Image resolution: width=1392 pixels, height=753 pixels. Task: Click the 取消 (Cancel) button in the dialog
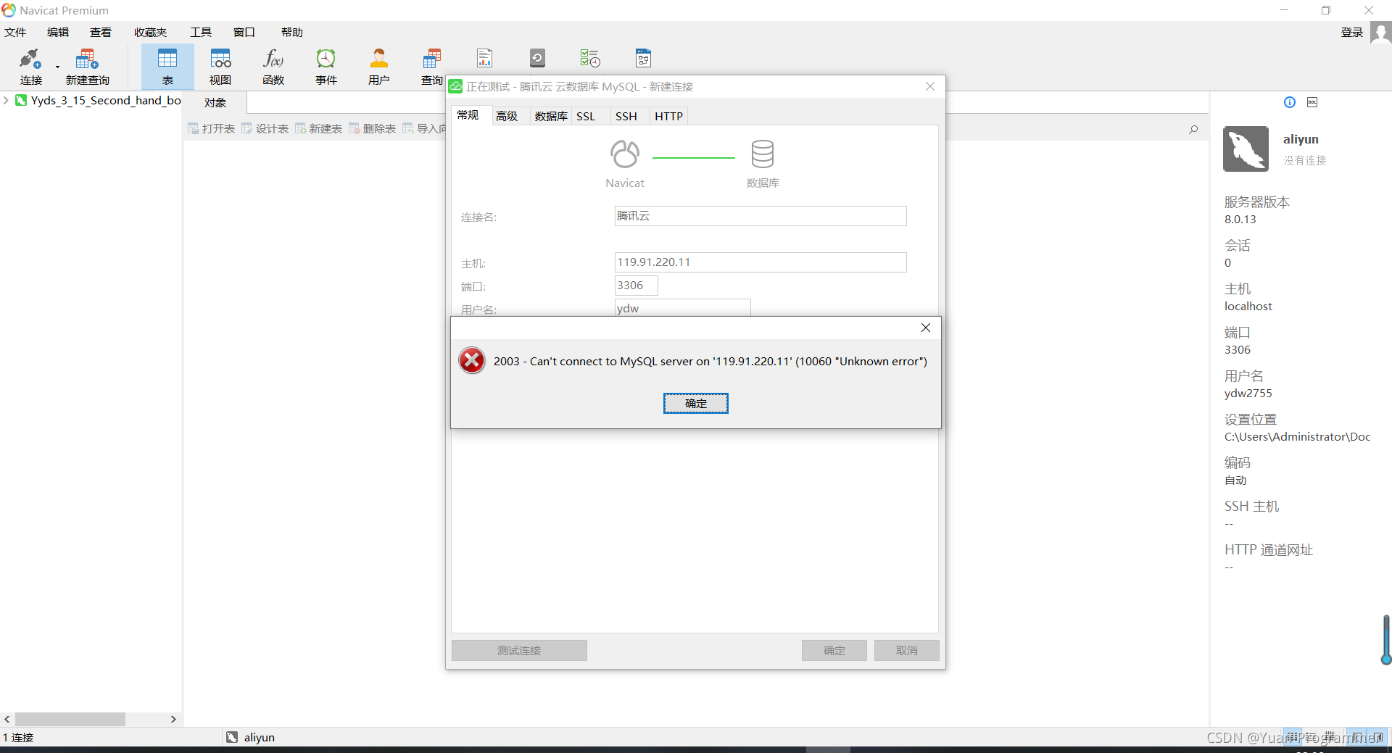point(907,650)
